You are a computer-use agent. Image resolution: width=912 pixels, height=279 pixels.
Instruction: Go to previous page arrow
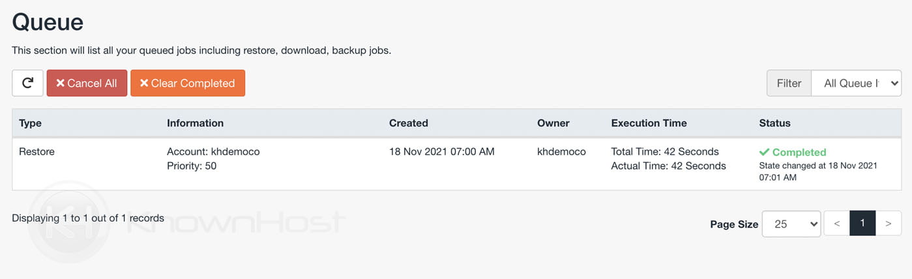(x=837, y=224)
